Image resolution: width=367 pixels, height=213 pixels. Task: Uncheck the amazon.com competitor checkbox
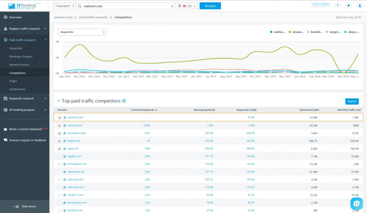[x=59, y=125]
